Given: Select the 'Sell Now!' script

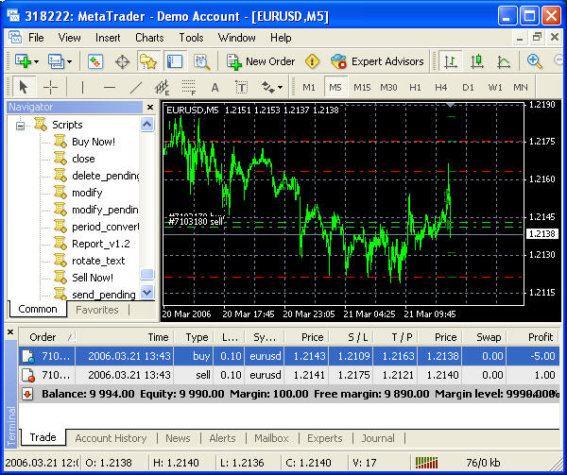Looking at the screenshot, I should 93,278.
